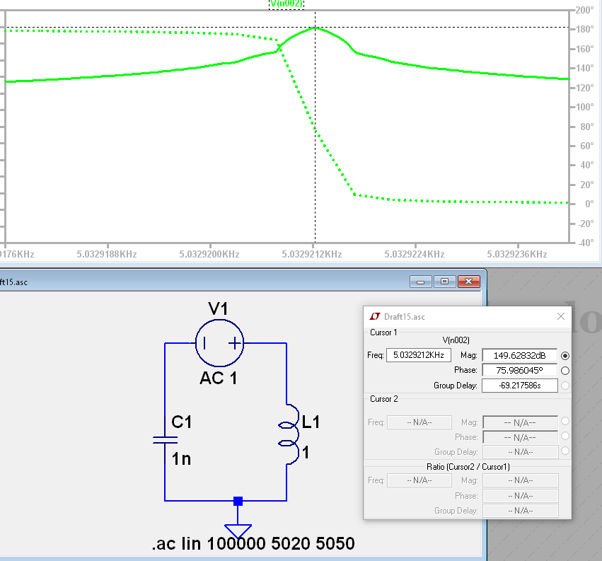Click the Cursor 2 Phase field
The image size is (602, 561).
520,437
